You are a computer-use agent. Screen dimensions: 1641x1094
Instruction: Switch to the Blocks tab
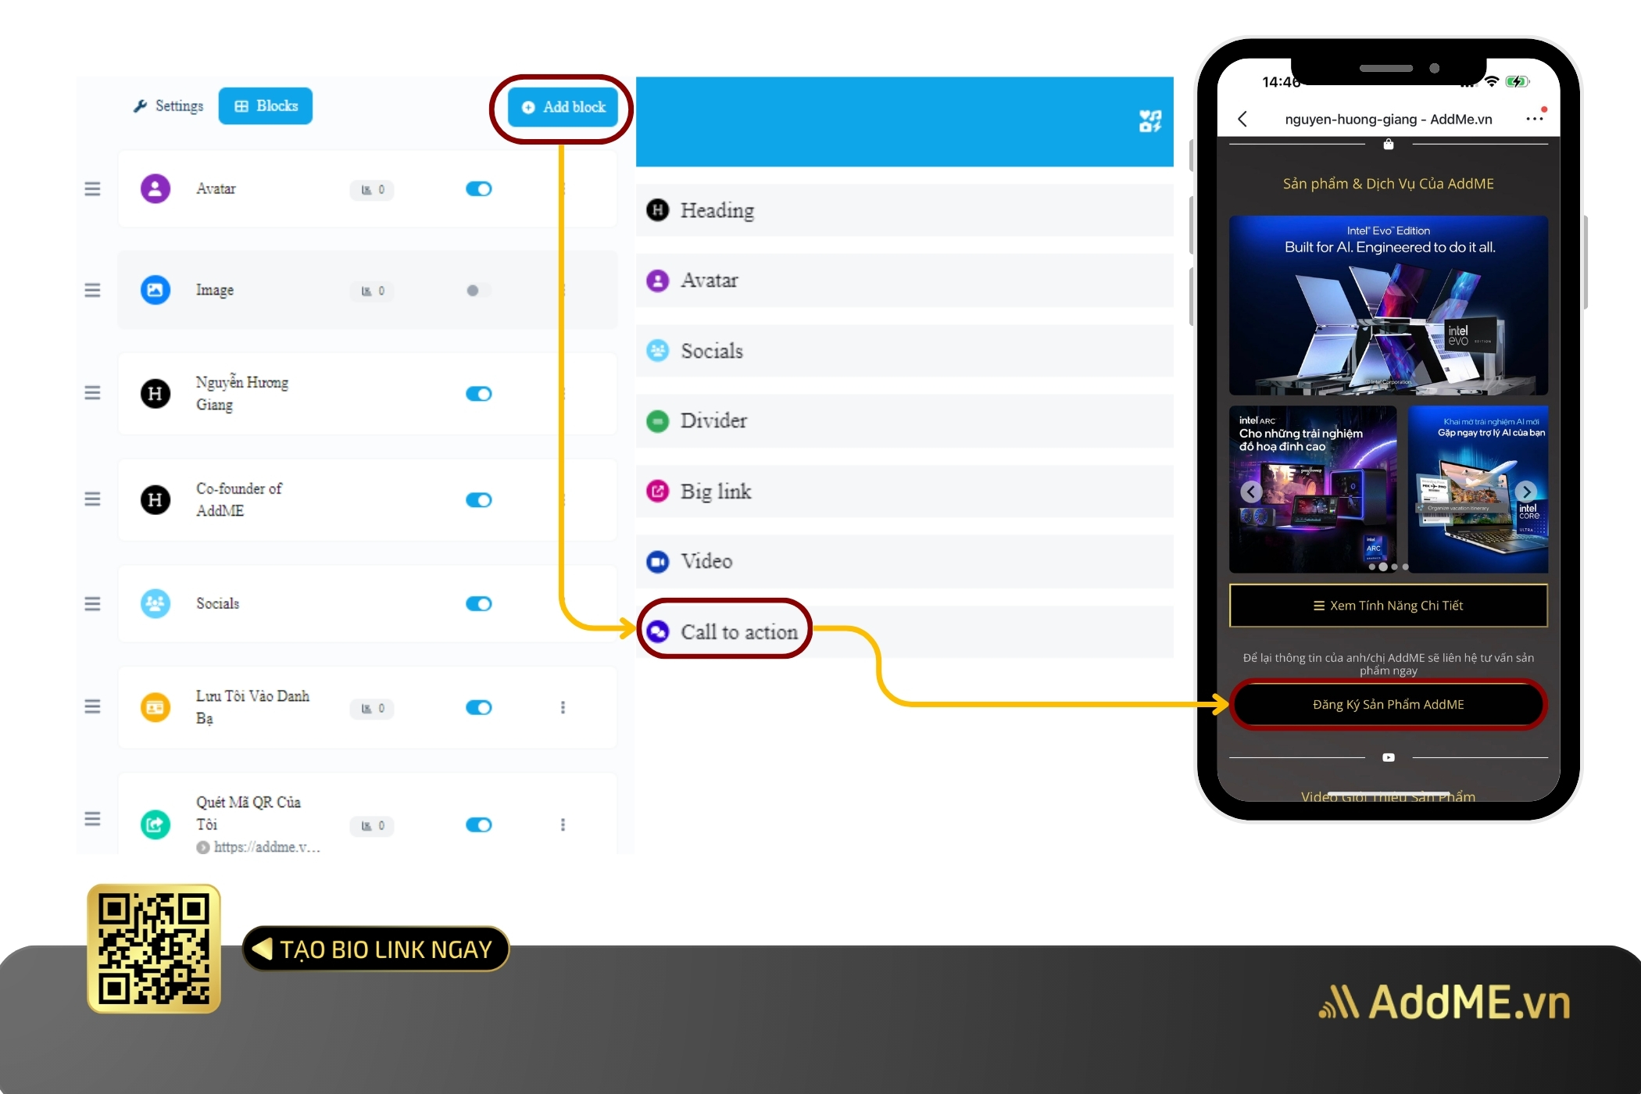pos(269,106)
